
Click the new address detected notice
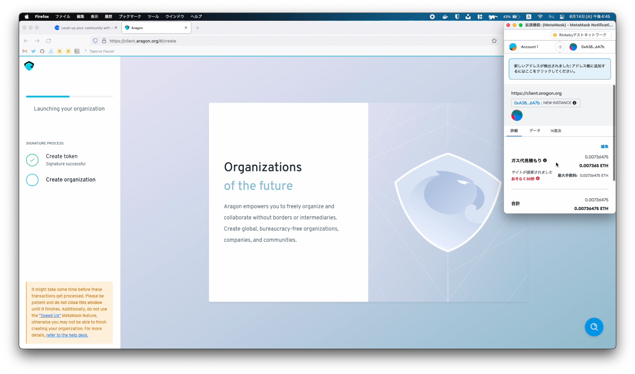tap(559, 69)
